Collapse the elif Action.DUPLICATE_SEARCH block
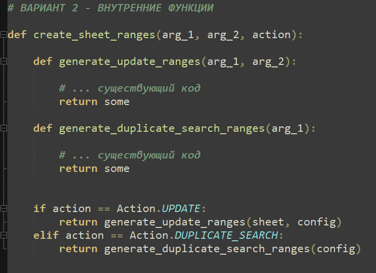The image size is (376, 273). [x=4, y=235]
